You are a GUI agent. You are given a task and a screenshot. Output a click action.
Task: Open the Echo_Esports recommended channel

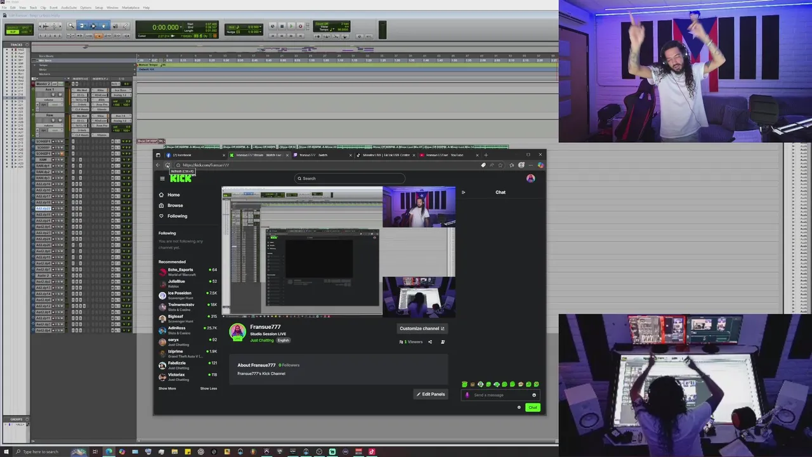pos(187,272)
